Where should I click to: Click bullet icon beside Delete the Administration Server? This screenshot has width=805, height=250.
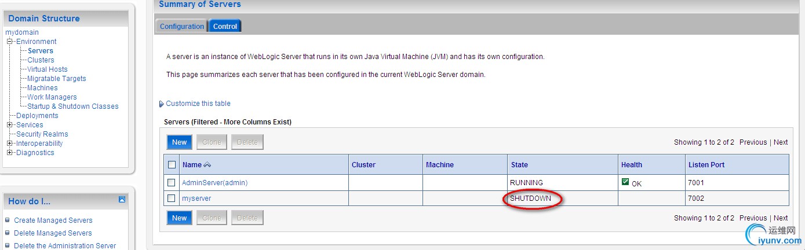8,245
